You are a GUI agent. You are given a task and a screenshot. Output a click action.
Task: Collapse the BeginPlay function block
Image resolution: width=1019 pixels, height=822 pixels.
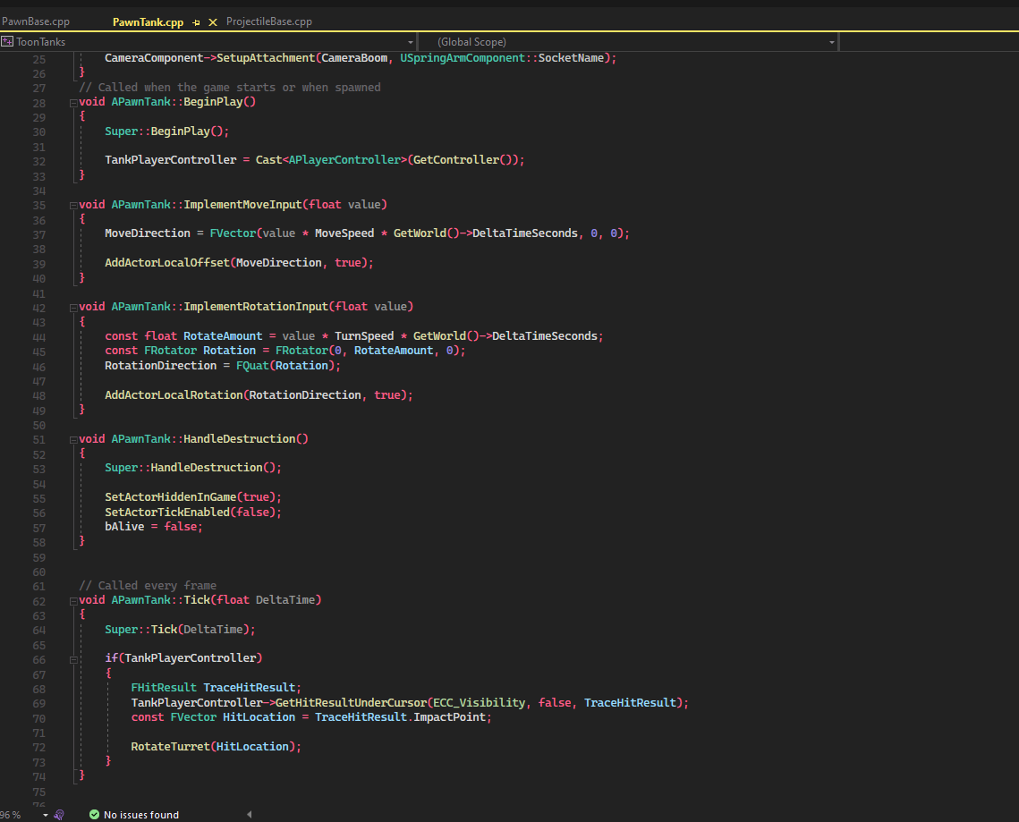[73, 103]
